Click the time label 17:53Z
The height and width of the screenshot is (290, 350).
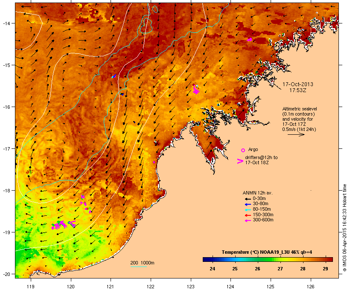298,90
